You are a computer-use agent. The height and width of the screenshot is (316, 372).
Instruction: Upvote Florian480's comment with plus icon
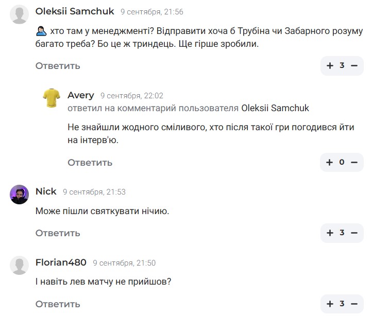click(x=330, y=304)
